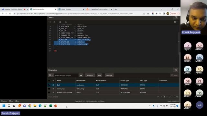Open row actions menu for X-ORDS-STATUS-CODE row
Image resolution: width=207 pixels, height=116 pixels.
[53, 92]
